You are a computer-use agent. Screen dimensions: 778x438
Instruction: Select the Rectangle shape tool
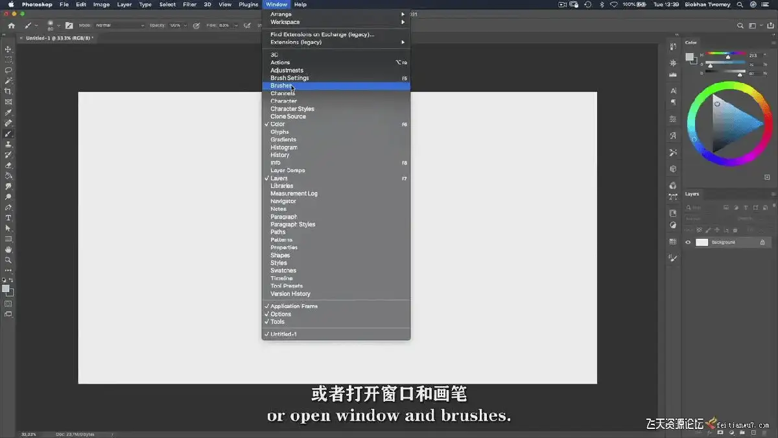coord(8,239)
